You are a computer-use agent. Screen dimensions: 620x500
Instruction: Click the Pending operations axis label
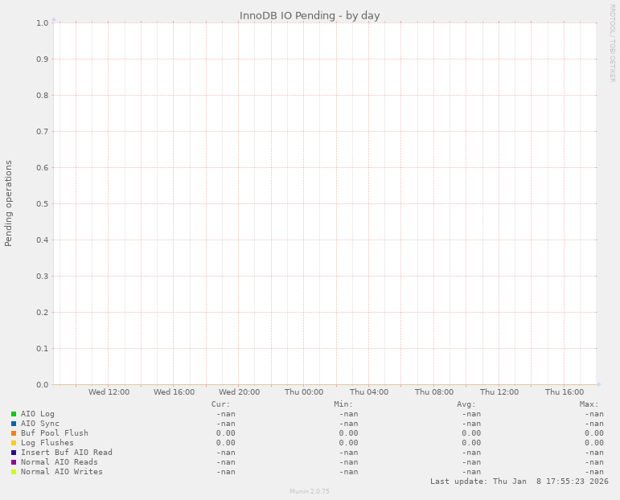coord(8,203)
